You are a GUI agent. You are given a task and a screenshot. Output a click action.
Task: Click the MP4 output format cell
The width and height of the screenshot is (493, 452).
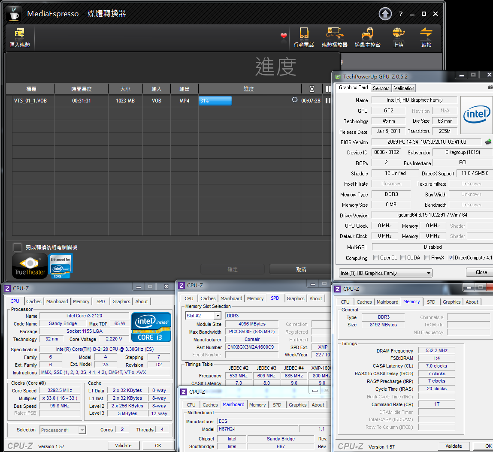pos(184,101)
